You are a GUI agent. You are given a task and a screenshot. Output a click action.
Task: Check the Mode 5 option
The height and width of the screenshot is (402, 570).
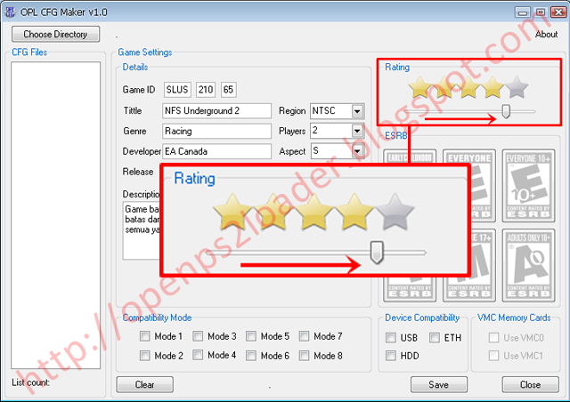click(251, 336)
